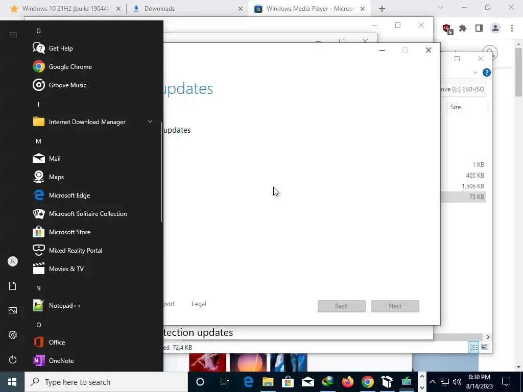Switch to Windows 10 21H2 browser tab
Viewport: 523px width, 392px height.
(x=65, y=9)
